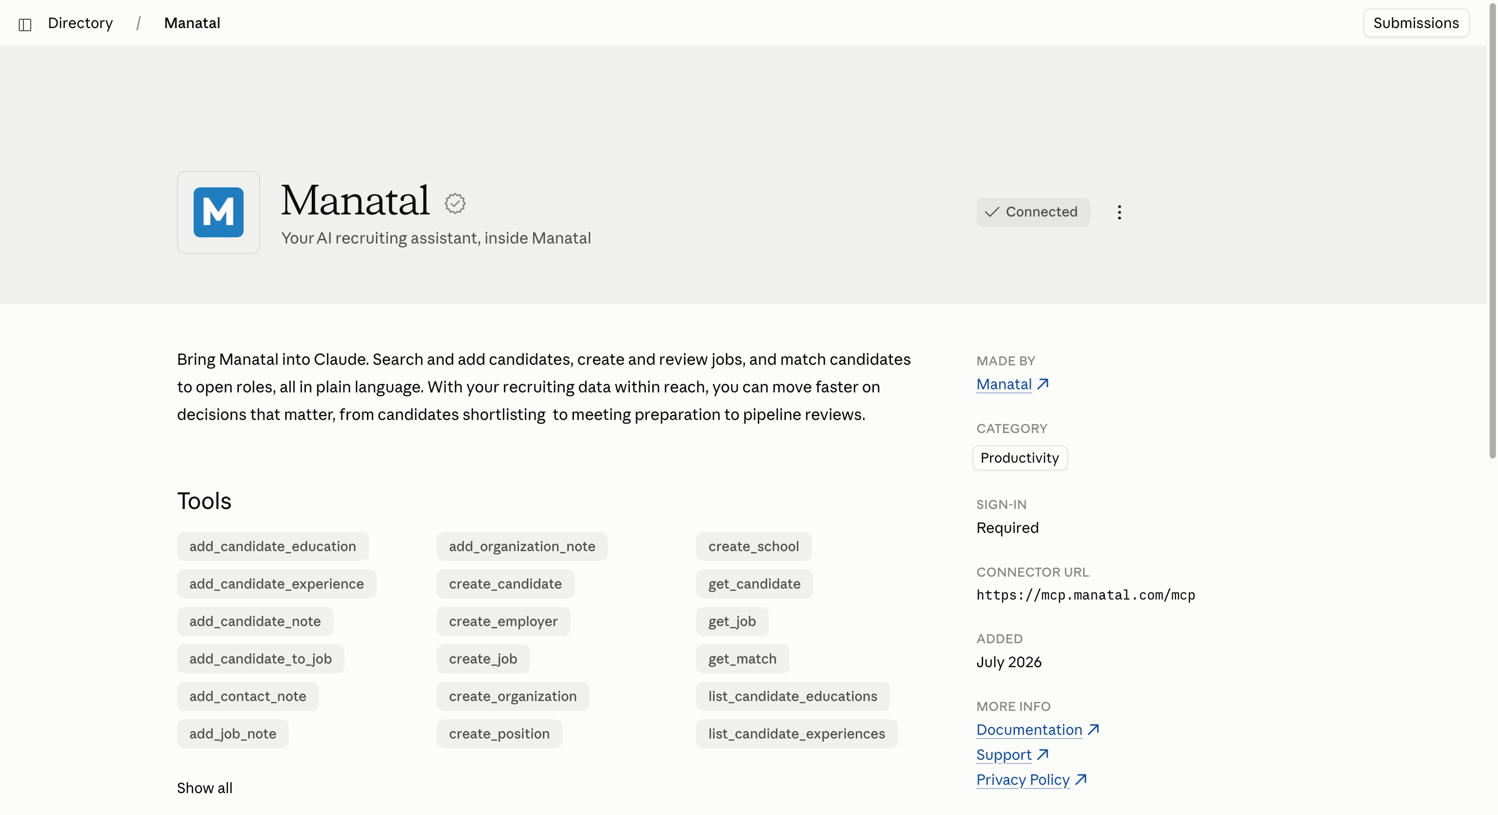Click the Manatal page title heading

pyautogui.click(x=356, y=200)
